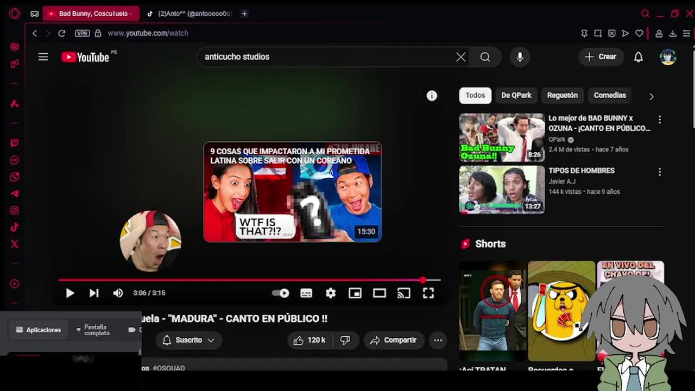Image resolution: width=695 pixels, height=391 pixels.
Task: Expand the Suscrito subscription dropdown
Action: pos(188,340)
